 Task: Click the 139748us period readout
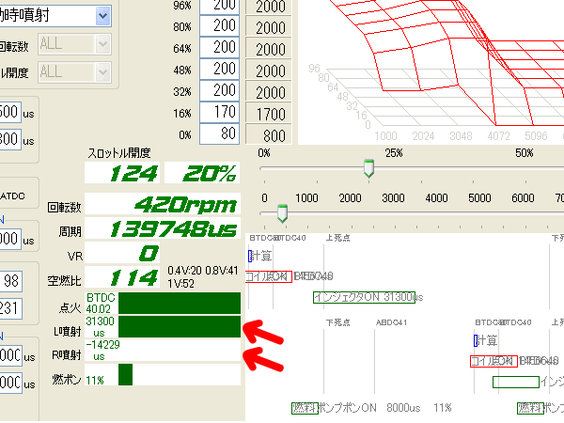click(x=163, y=228)
